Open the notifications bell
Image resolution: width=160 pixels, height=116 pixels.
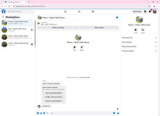[150, 12]
